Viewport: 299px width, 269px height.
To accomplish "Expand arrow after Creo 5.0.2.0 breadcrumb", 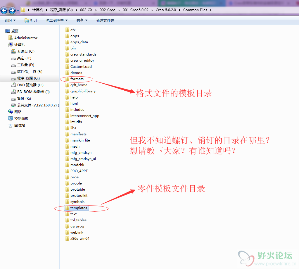I will click(180, 10).
